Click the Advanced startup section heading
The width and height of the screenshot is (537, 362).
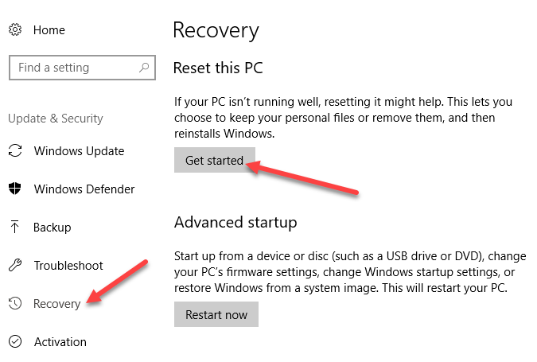coord(235,223)
